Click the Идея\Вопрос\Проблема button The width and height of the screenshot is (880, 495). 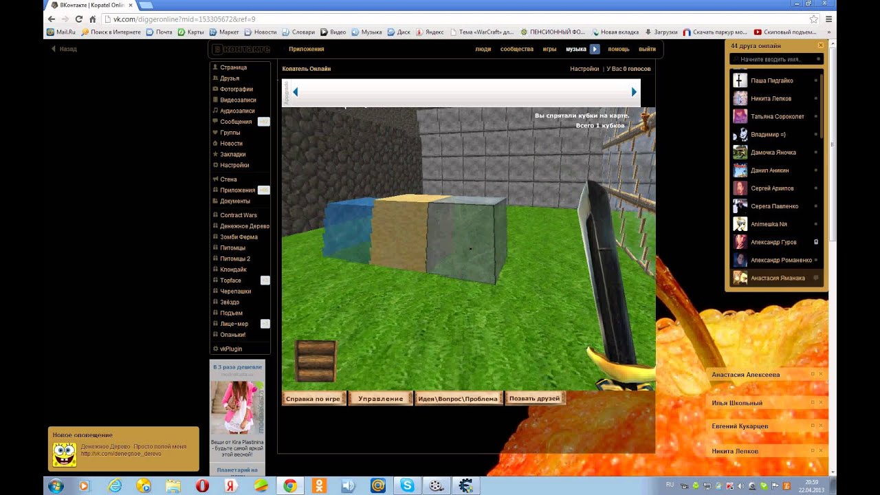tap(459, 399)
